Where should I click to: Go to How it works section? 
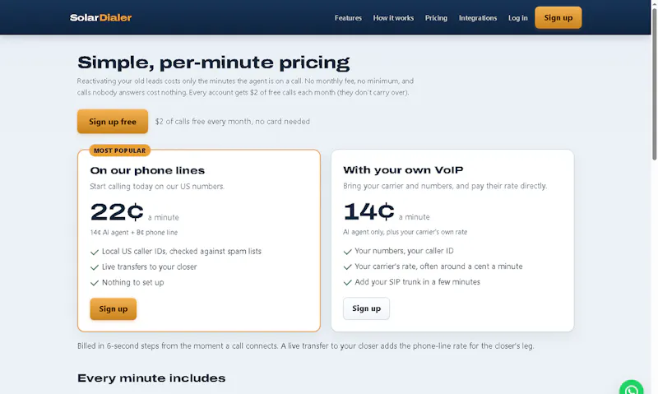(393, 18)
